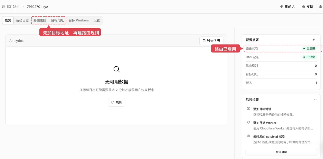Click the envelope icon beside 添加目标地址
The height and width of the screenshot is (159, 323).
[249, 109]
